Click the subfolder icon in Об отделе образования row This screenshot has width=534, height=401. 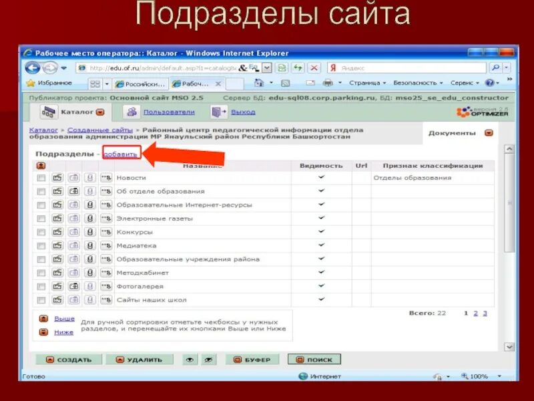click(74, 191)
